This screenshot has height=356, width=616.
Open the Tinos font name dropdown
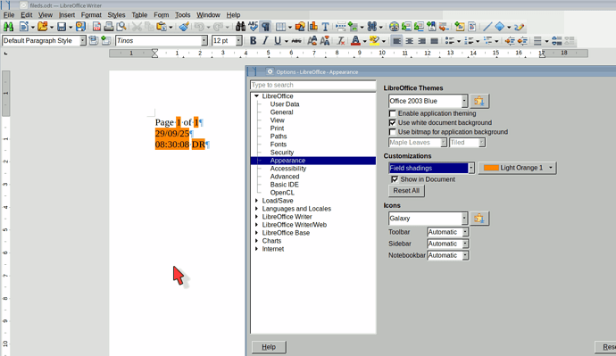click(204, 40)
